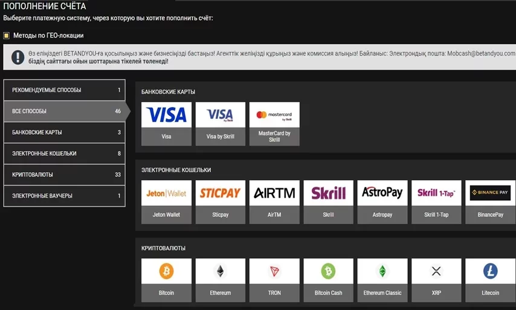The width and height of the screenshot is (516, 310).
Task: Choose Astropay payment method
Action: coord(382,202)
